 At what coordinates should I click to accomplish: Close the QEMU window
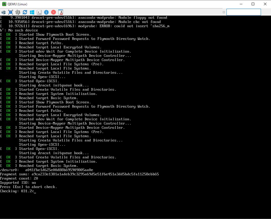tap(265, 4)
